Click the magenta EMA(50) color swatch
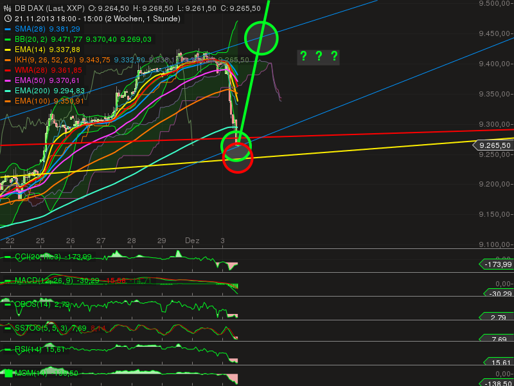 click(x=7, y=80)
